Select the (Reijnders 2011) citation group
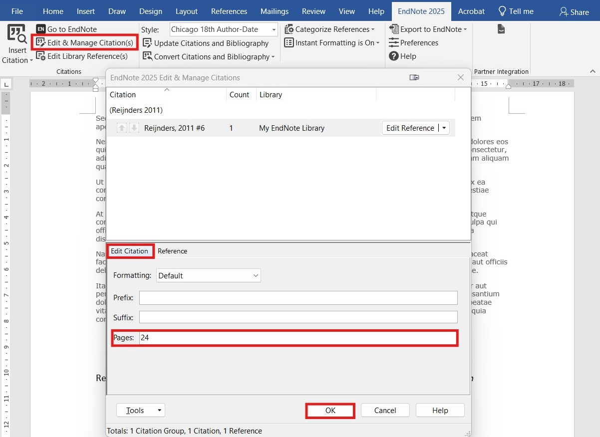This screenshot has width=600, height=437. tap(136, 110)
